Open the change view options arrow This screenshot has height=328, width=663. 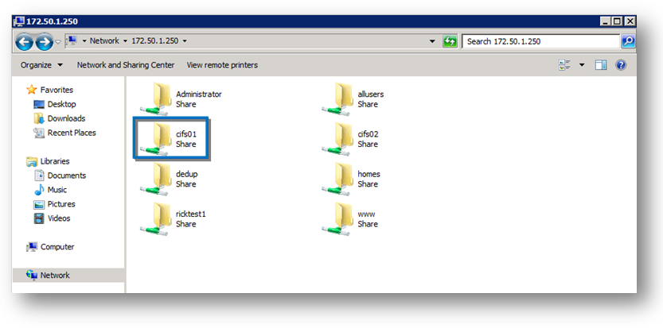pyautogui.click(x=581, y=65)
